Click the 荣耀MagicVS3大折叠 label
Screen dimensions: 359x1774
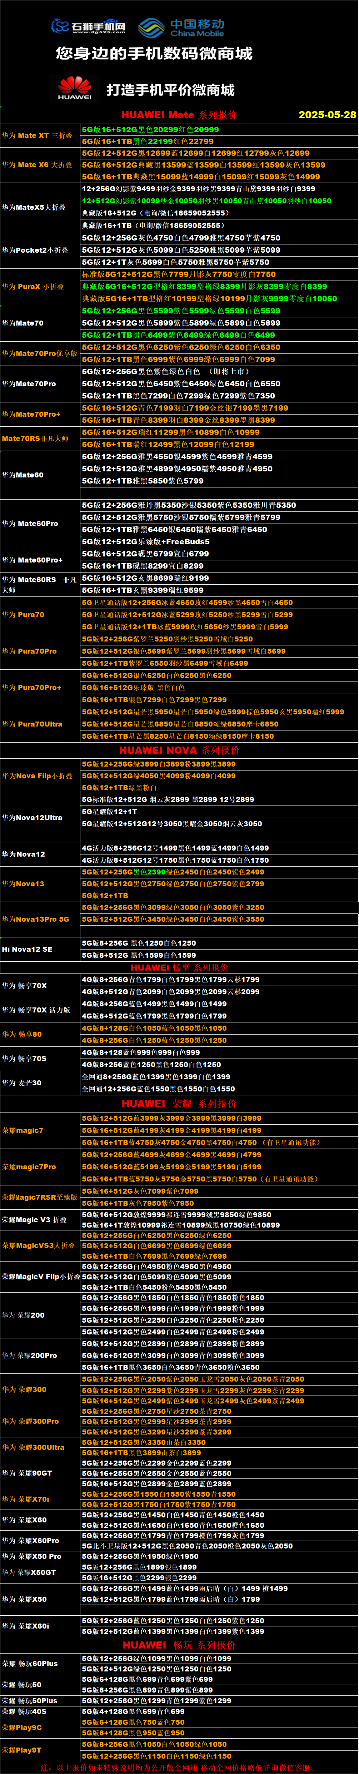point(39,1245)
